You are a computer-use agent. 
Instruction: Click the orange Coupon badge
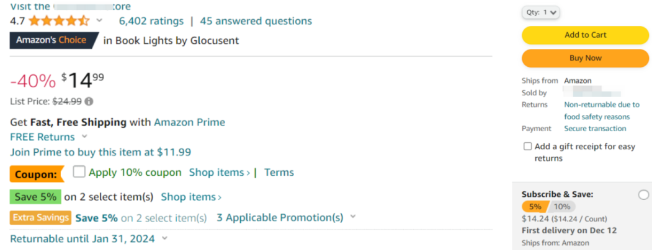click(37, 174)
